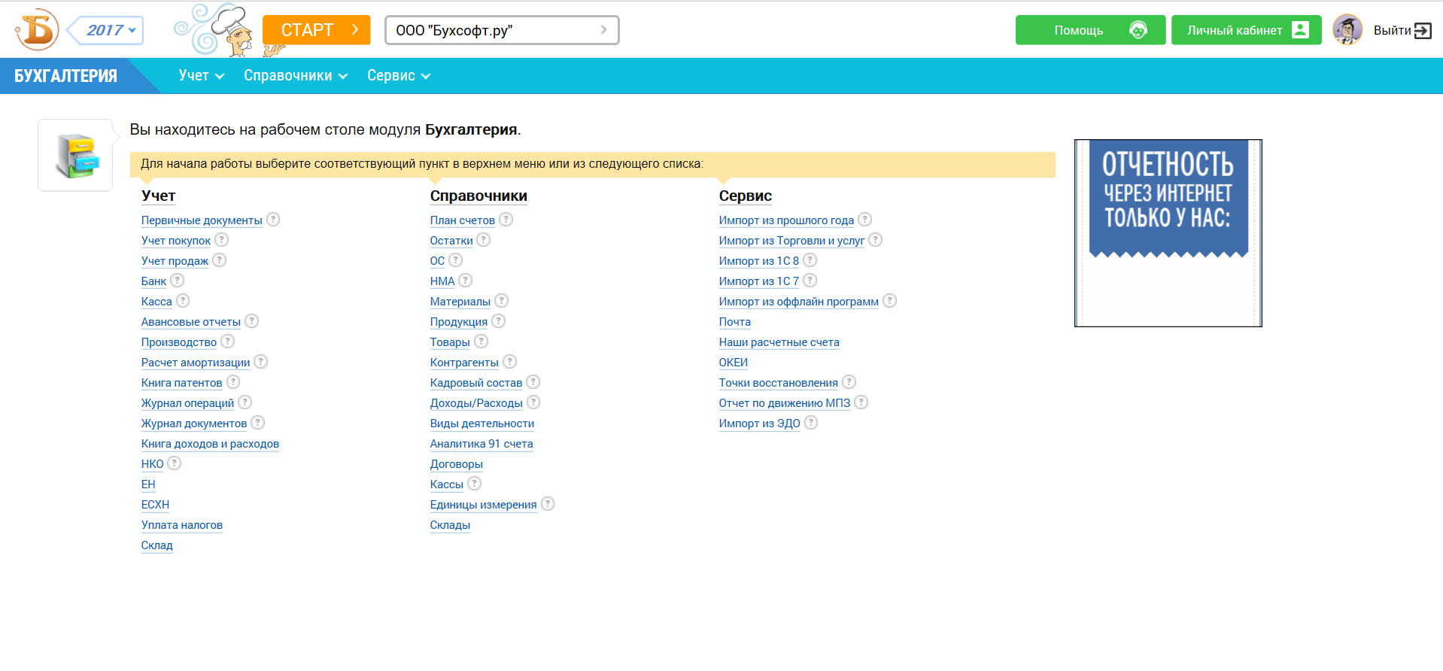Click the question mark beside План счетов

pos(506,220)
